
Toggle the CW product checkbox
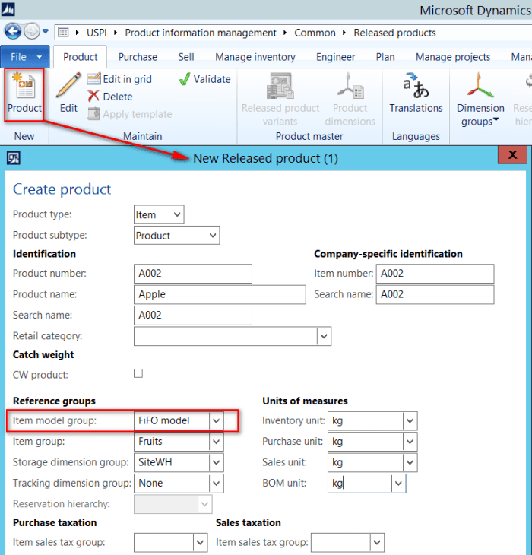[x=138, y=374]
